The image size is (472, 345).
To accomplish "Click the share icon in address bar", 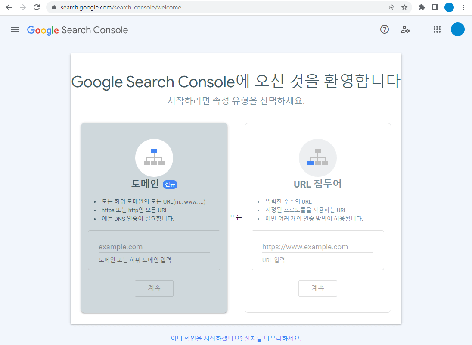I will 390,7.
